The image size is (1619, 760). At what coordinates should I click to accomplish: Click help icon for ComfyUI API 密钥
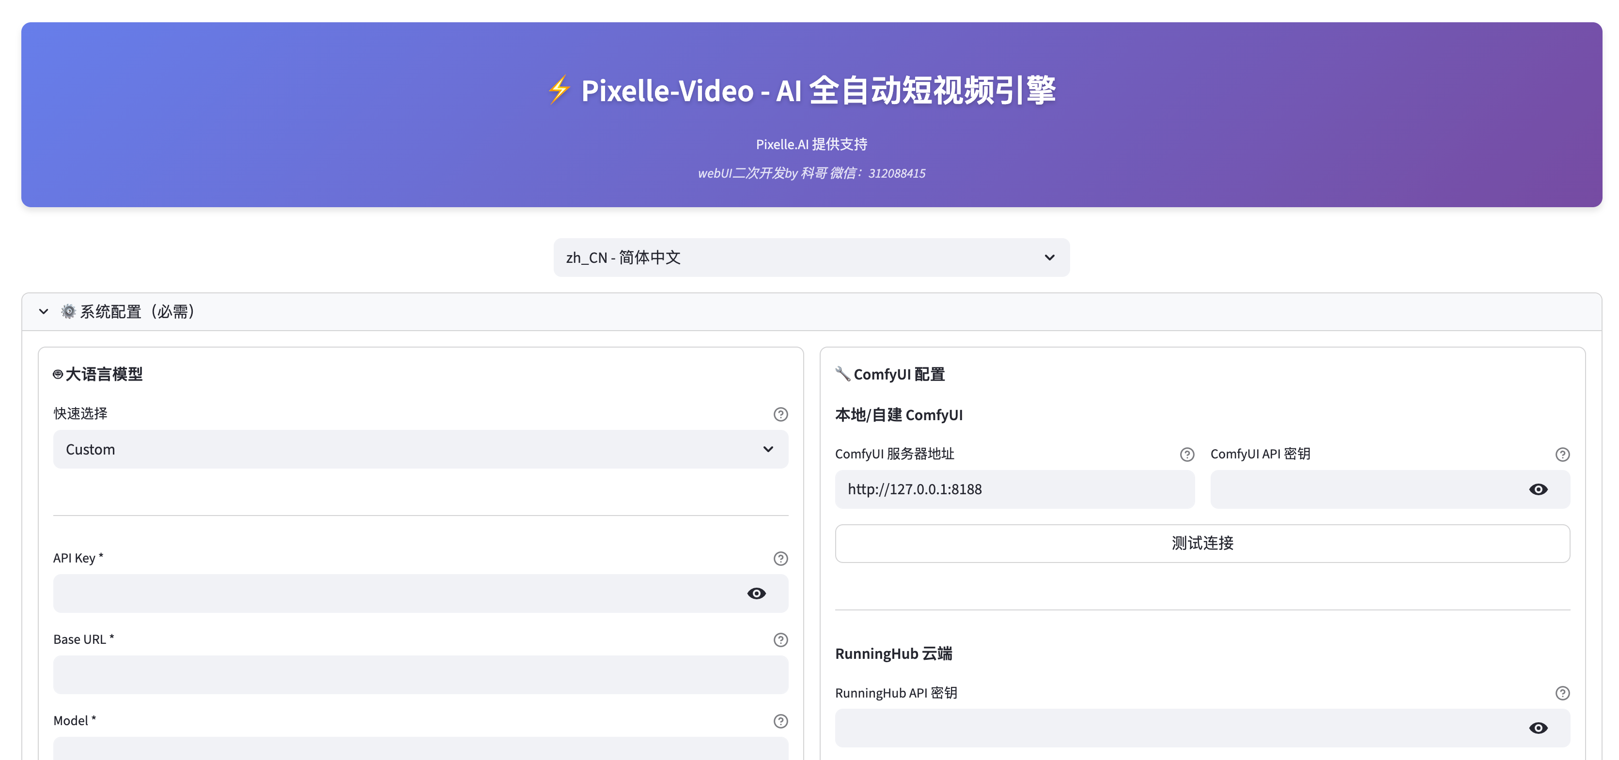click(1562, 454)
